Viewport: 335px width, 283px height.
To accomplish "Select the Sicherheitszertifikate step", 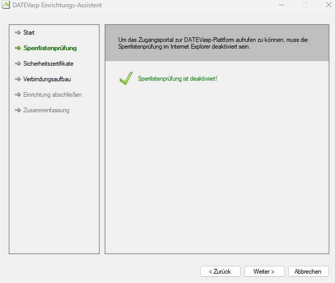I will (x=48, y=64).
